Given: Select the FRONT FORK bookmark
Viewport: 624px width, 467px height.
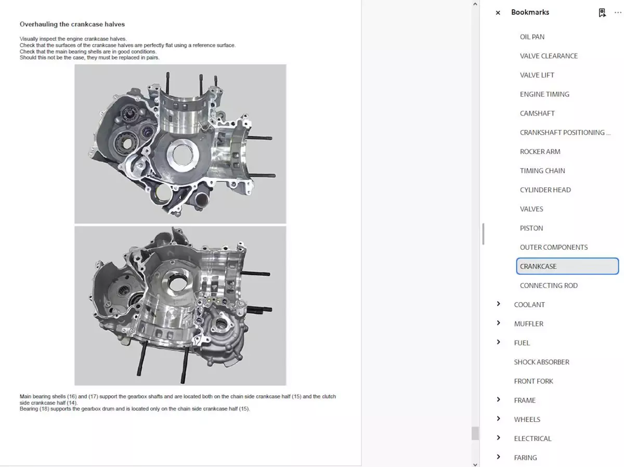Looking at the screenshot, I should (534, 381).
